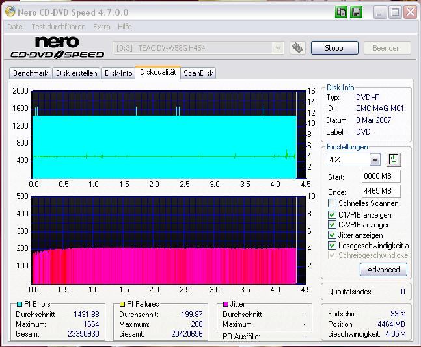This screenshot has height=347, width=421.
Task: Open Advanced settings button
Action: click(x=383, y=269)
